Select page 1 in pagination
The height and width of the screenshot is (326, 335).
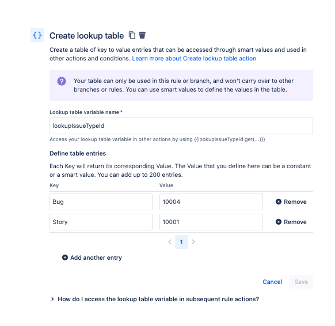(181, 242)
